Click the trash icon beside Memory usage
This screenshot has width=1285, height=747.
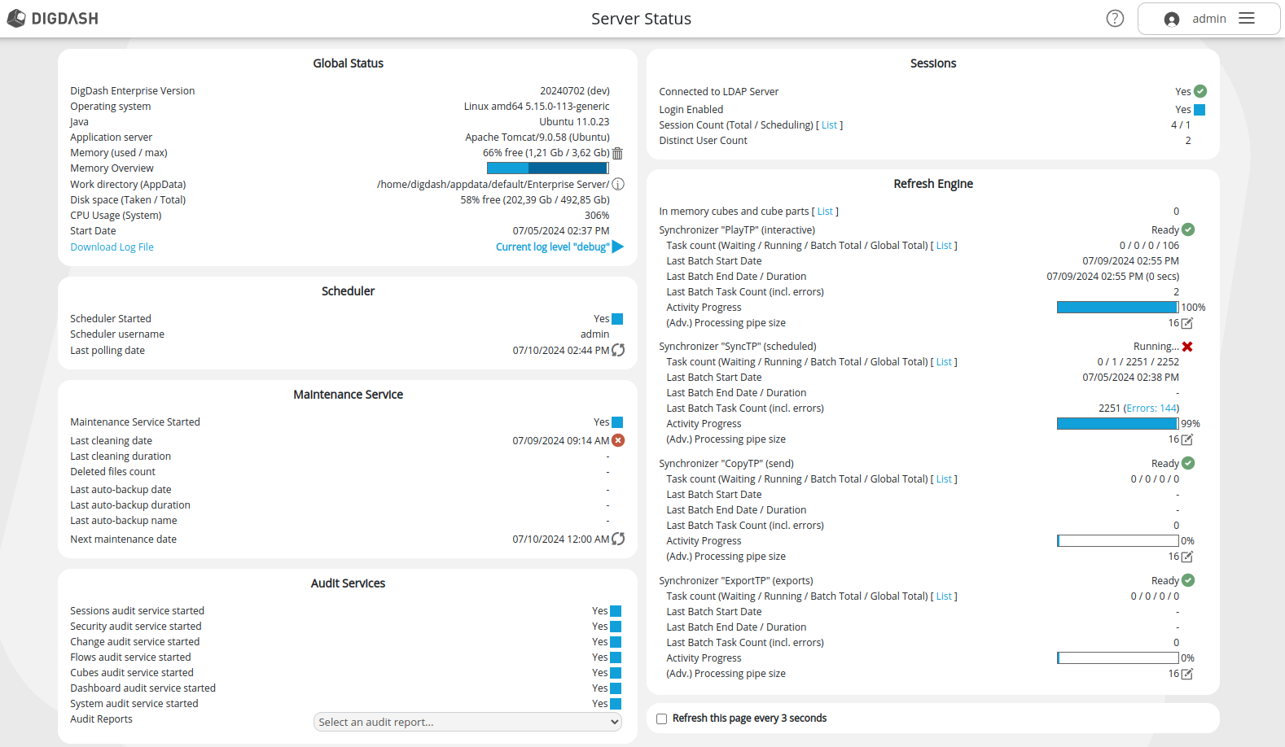point(617,153)
